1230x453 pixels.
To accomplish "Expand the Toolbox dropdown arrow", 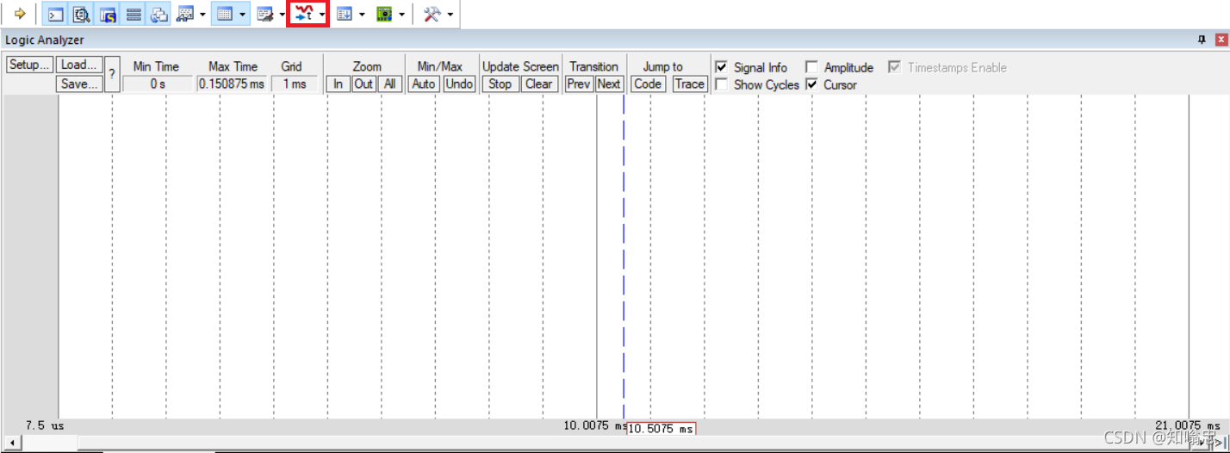I will point(450,15).
